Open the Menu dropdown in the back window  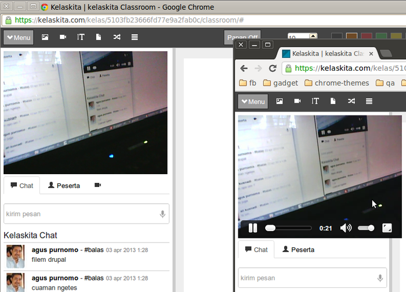click(x=19, y=38)
